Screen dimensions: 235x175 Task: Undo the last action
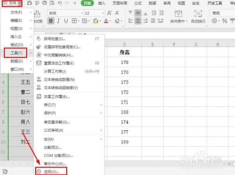60,3
